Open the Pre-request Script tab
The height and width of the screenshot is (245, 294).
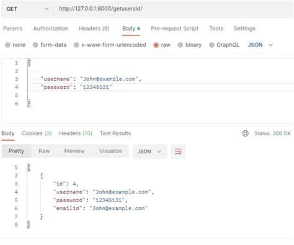coord(174,29)
